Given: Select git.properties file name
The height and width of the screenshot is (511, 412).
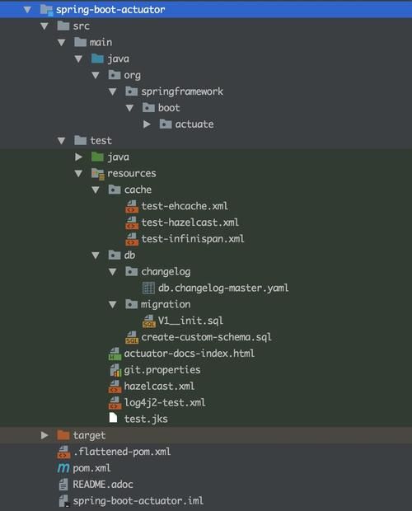Looking at the screenshot, I should point(162,370).
